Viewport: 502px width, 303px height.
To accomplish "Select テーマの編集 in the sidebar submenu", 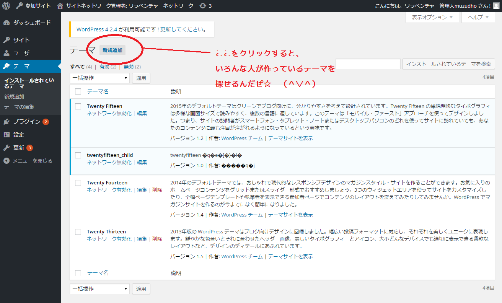I will [x=19, y=107].
